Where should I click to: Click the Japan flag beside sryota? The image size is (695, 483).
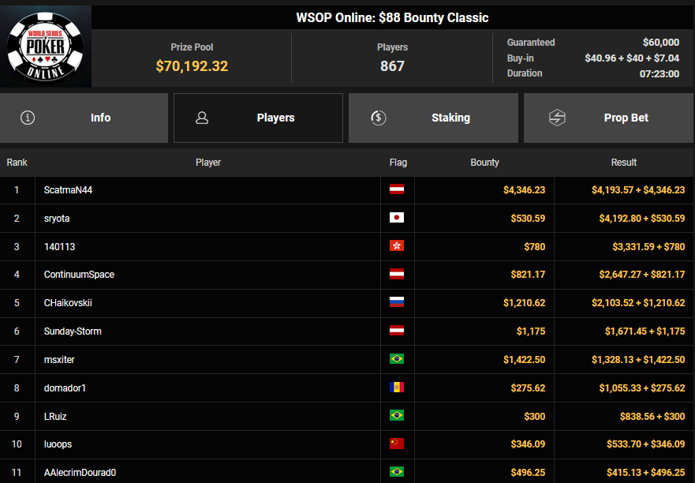pyautogui.click(x=397, y=219)
